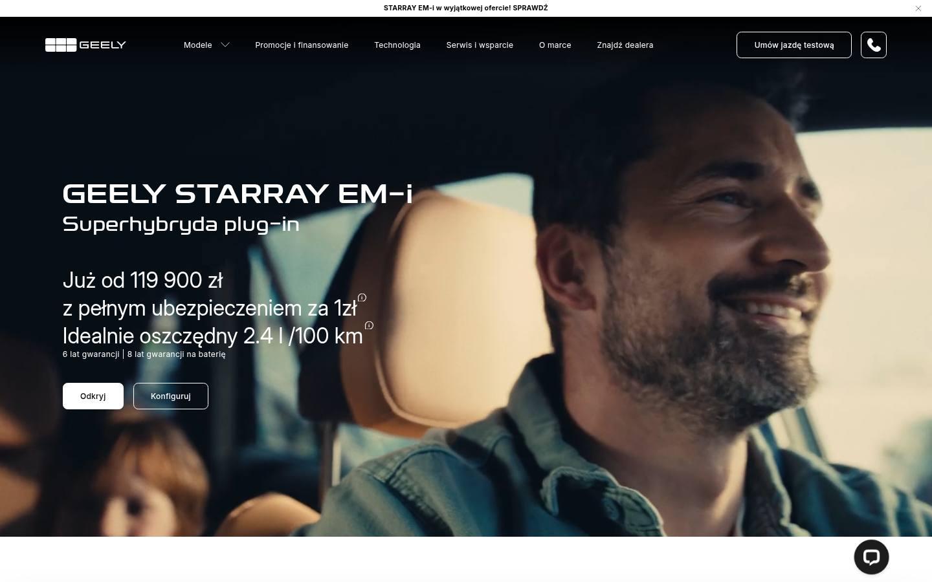The width and height of the screenshot is (932, 582).
Task: Open Znajdź dealera in the navigation
Action: click(625, 45)
